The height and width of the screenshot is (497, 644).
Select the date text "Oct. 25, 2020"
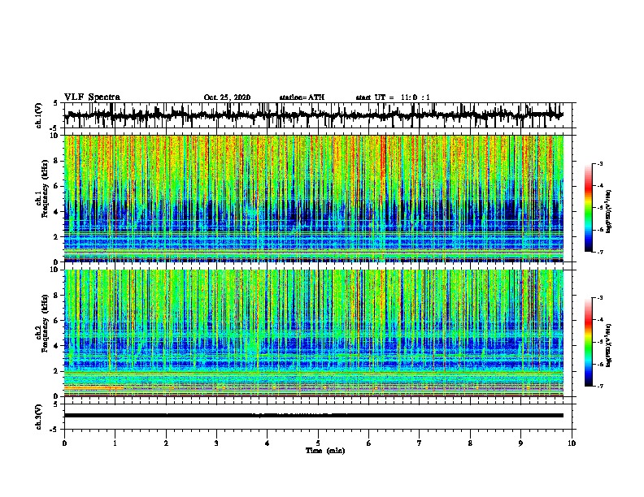pyautogui.click(x=227, y=97)
